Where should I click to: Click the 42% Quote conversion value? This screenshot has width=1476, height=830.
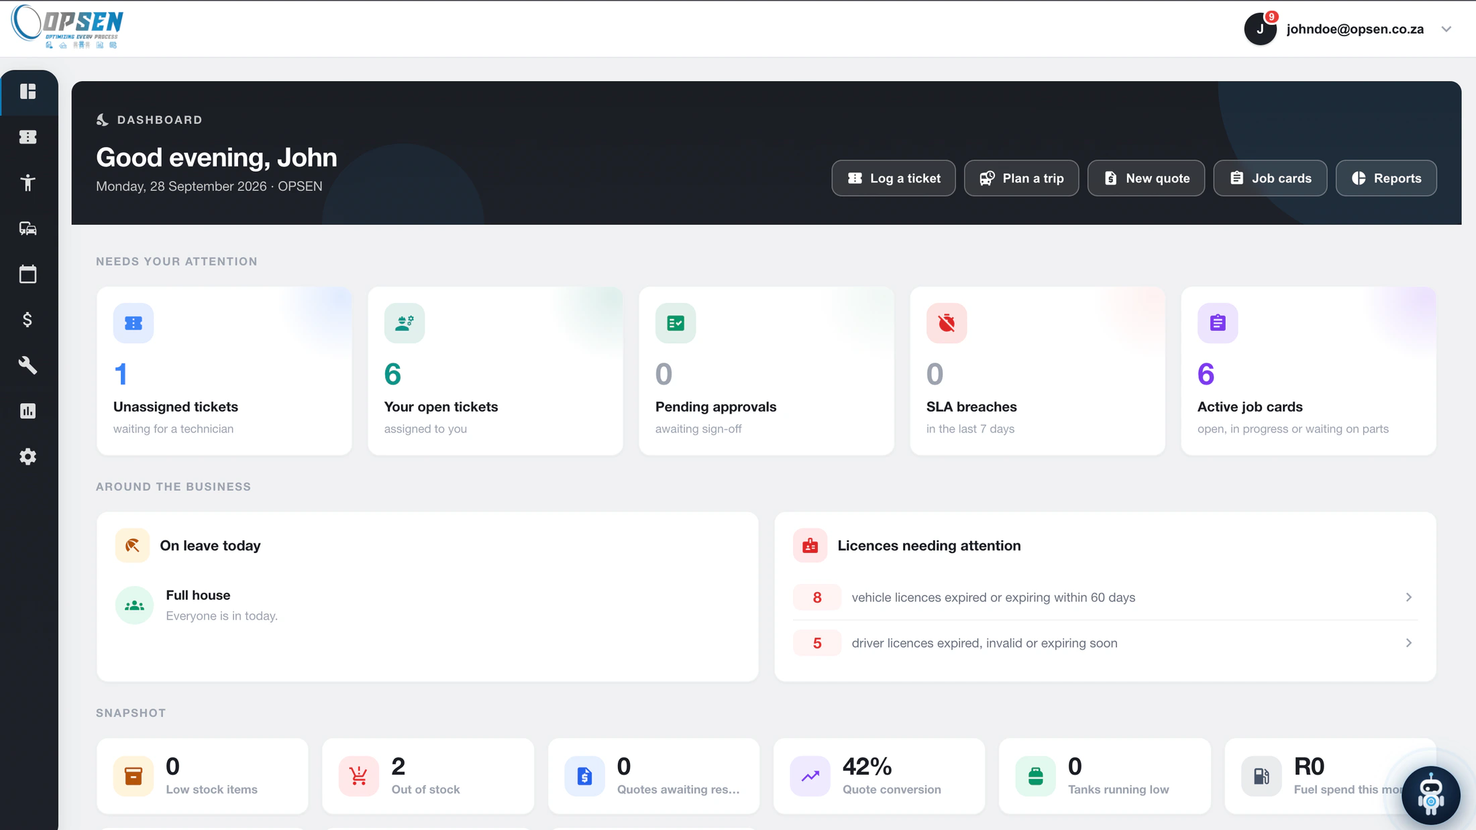pyautogui.click(x=867, y=766)
